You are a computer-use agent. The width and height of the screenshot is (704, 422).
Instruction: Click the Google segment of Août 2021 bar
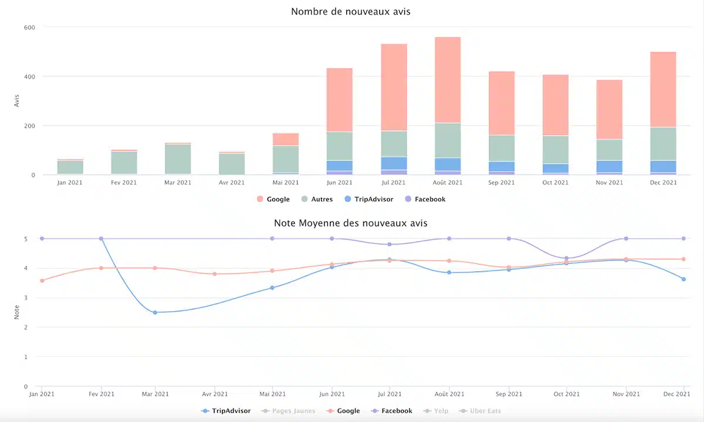pos(448,80)
